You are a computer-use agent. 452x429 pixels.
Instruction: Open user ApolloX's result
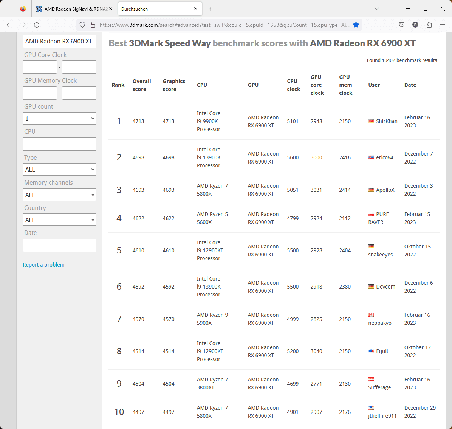click(x=385, y=190)
